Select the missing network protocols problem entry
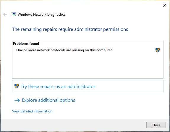The height and width of the screenshot is (132, 170). click(x=64, y=50)
